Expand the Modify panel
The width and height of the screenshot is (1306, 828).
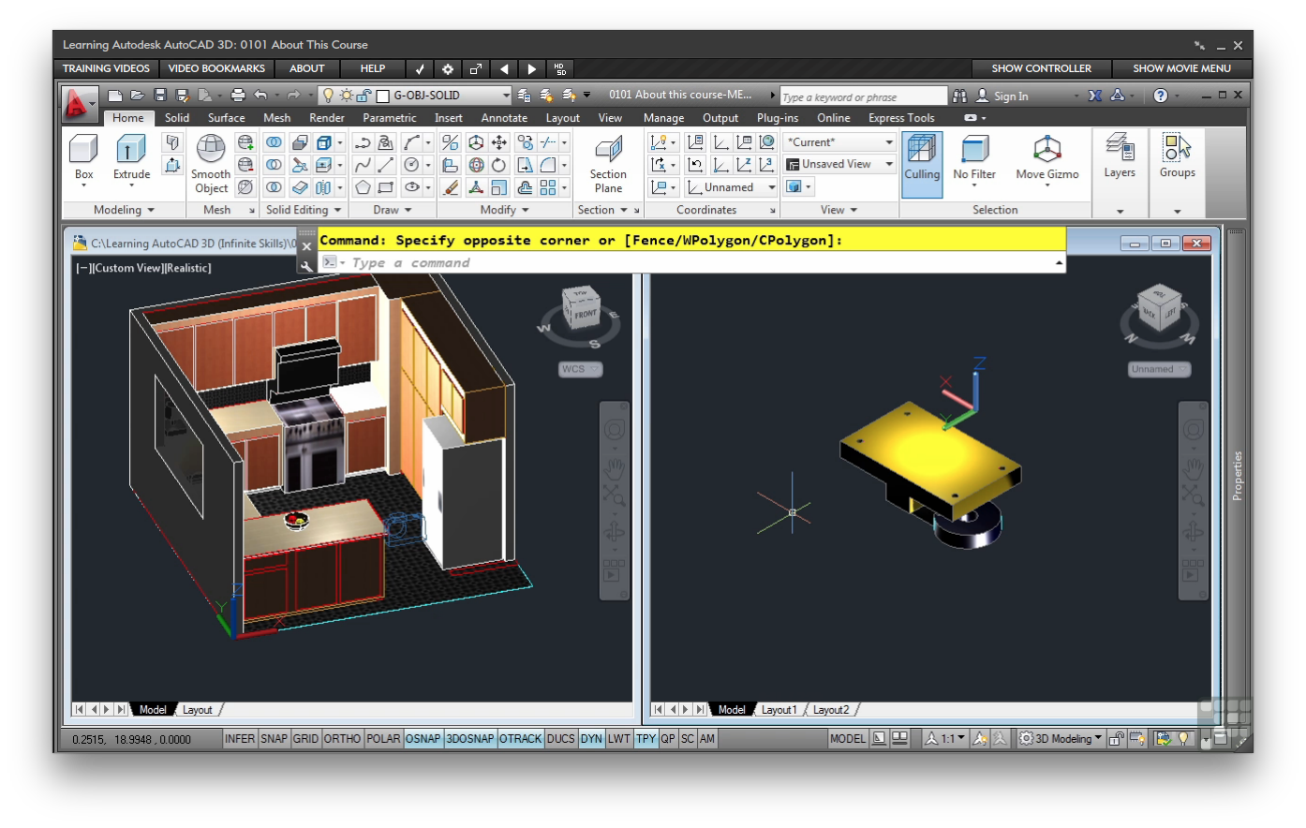(504, 210)
